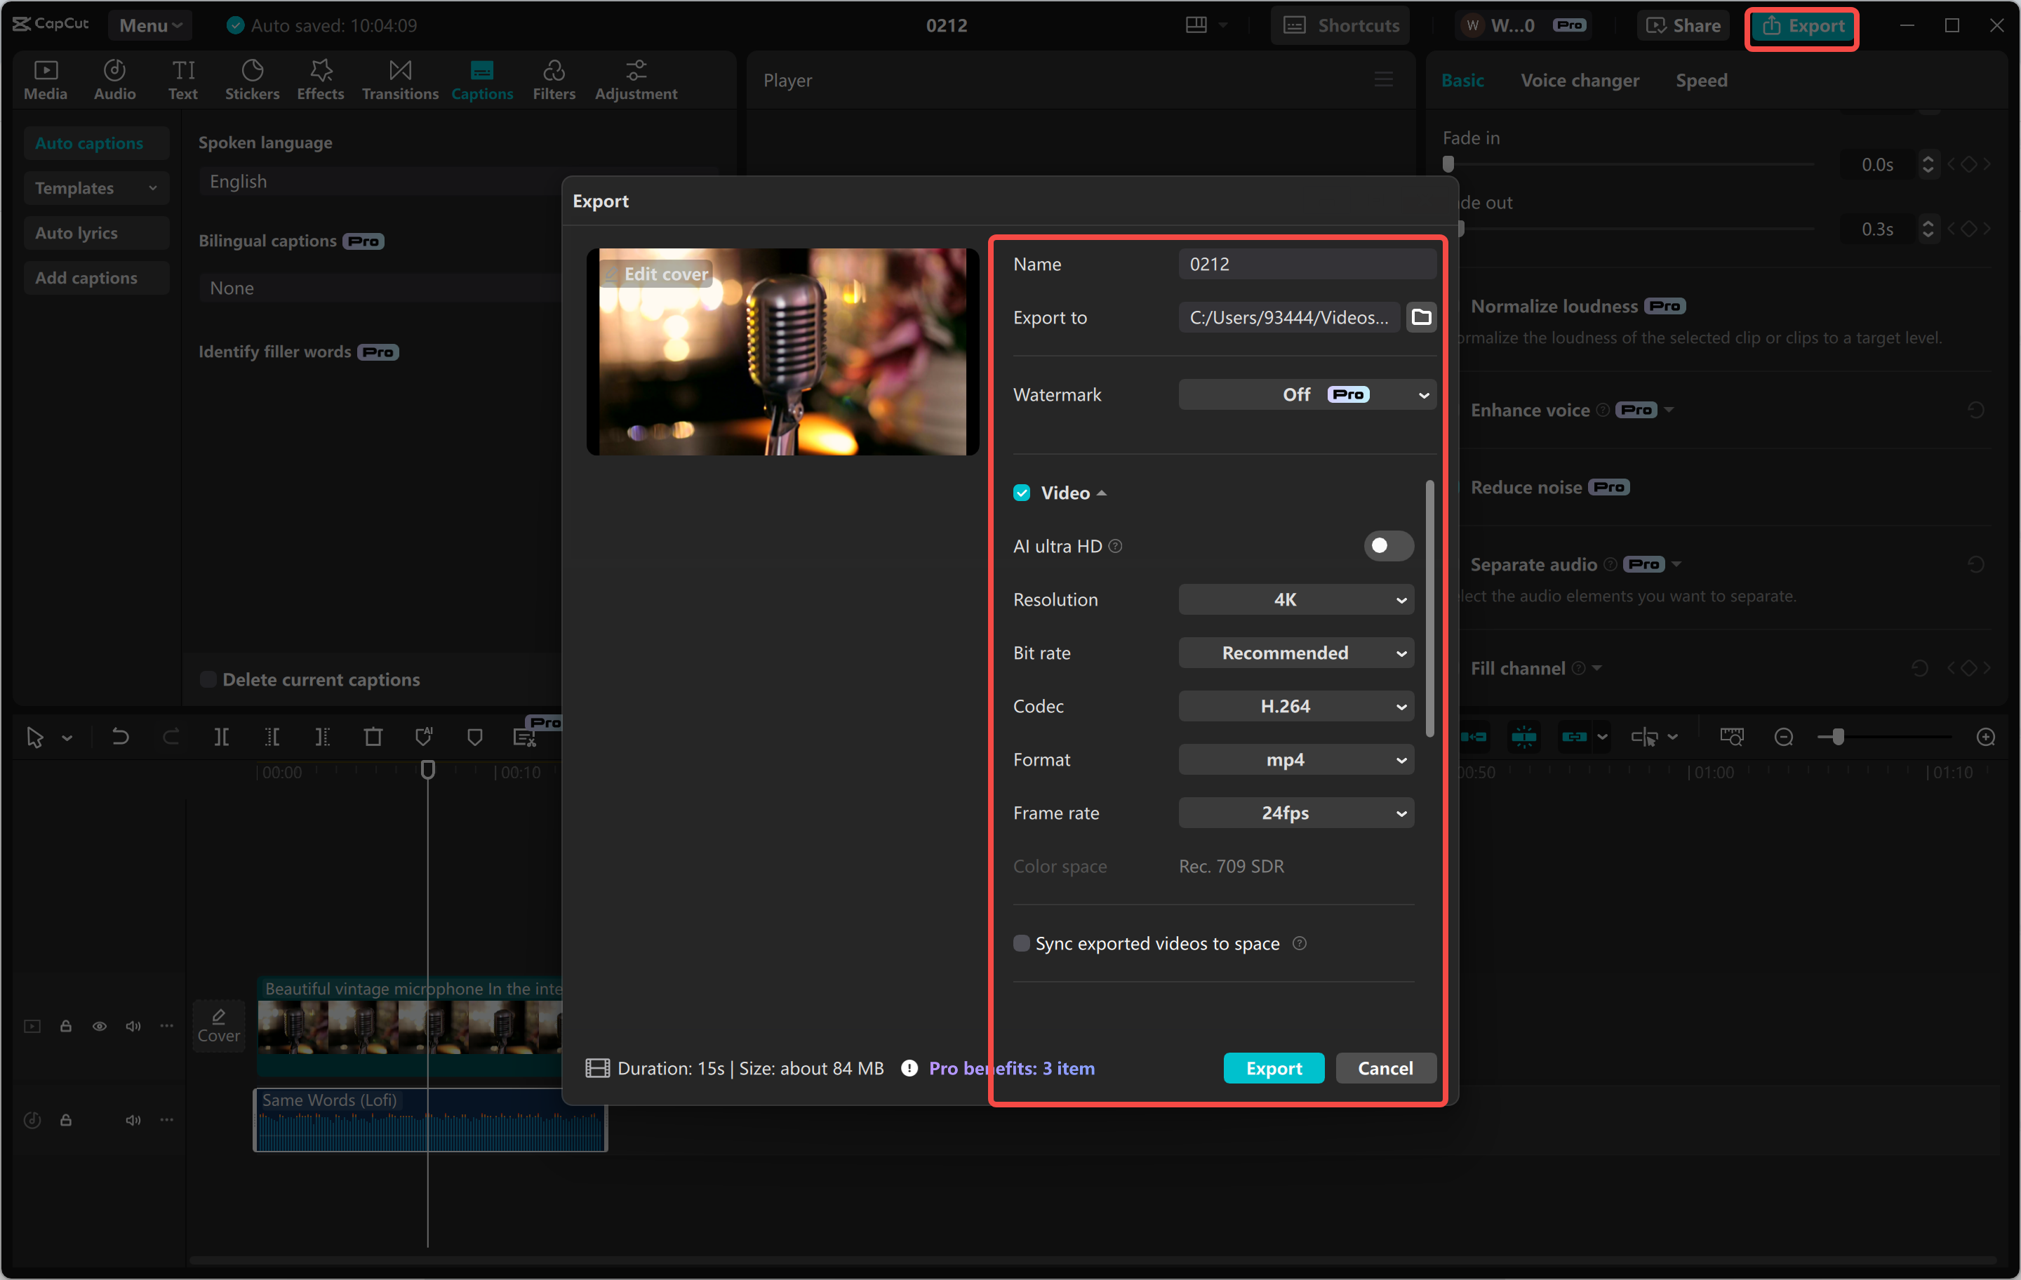The image size is (2021, 1280).
Task: Switch to the Effects panel
Action: click(320, 78)
